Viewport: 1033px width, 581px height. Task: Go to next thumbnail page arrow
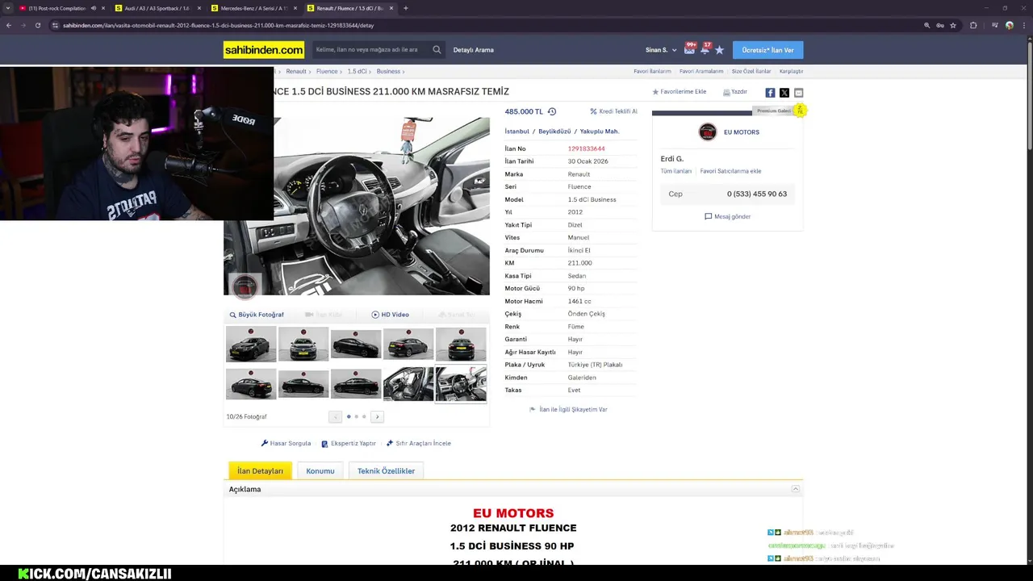click(x=377, y=416)
